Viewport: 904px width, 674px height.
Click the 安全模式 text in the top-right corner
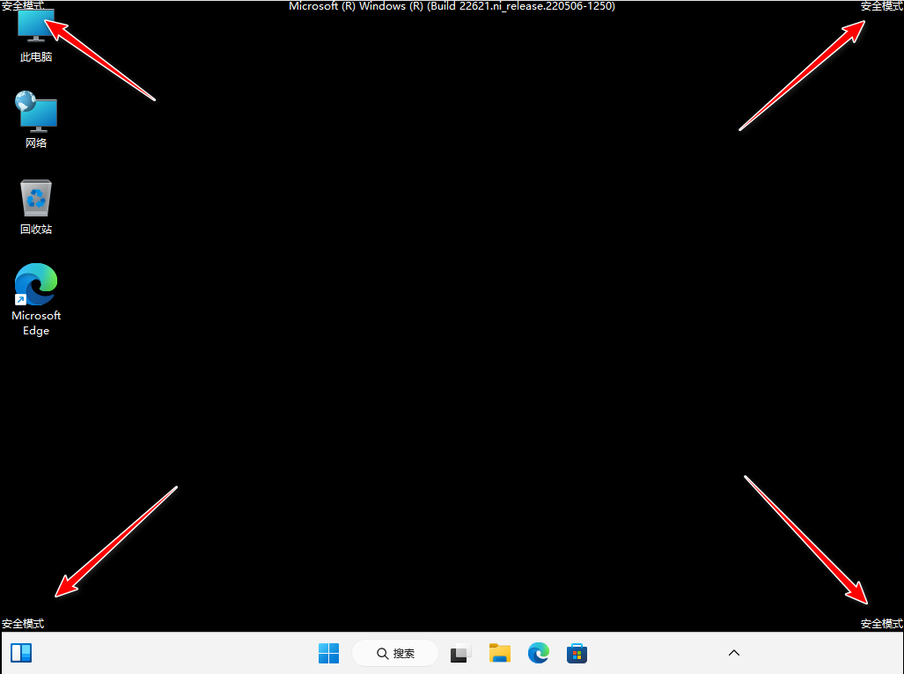click(x=881, y=6)
